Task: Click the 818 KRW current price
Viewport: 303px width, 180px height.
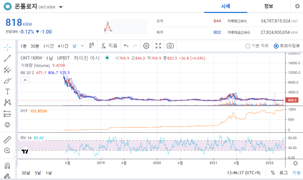Action: click(x=19, y=22)
